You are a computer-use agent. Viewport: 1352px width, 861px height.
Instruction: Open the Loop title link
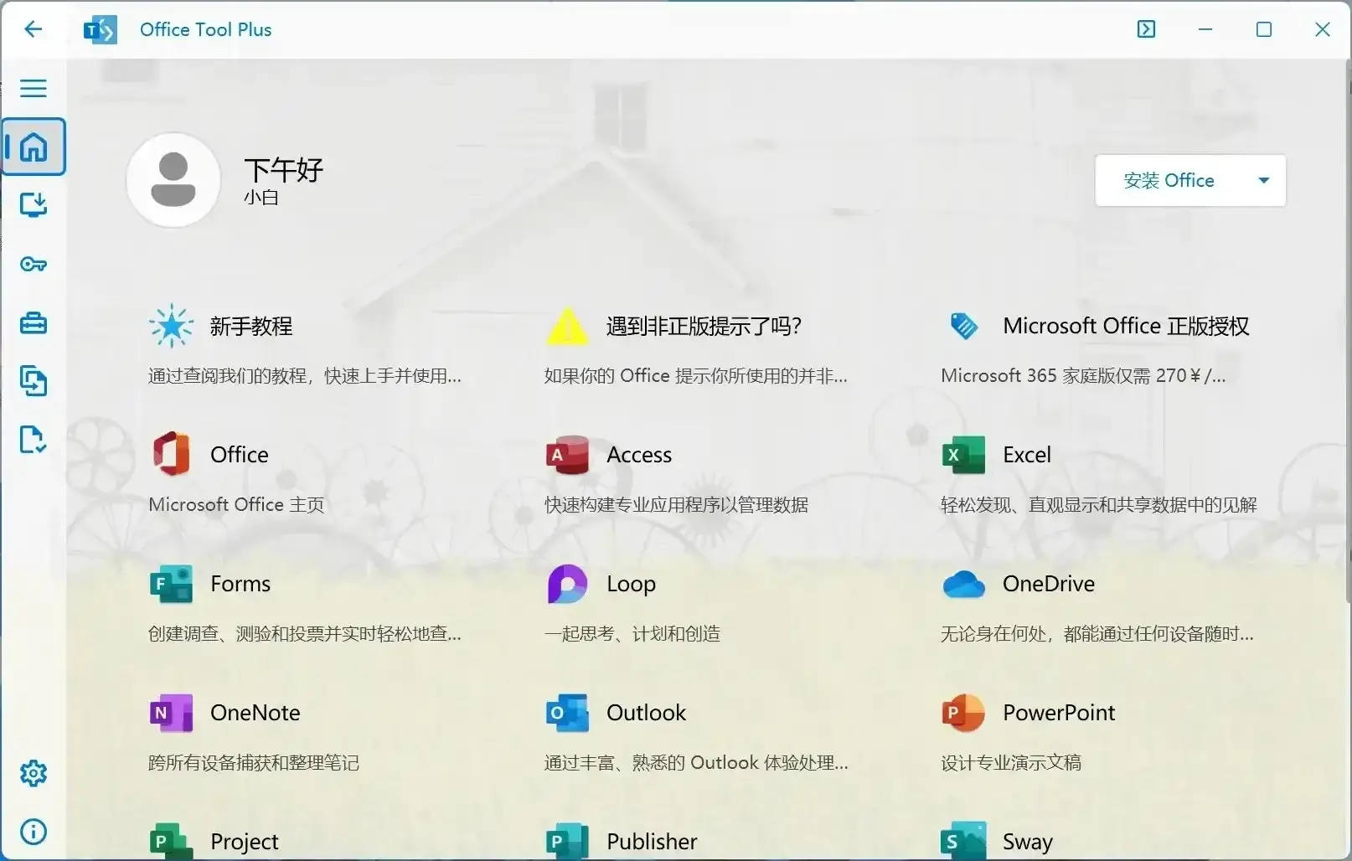point(631,584)
